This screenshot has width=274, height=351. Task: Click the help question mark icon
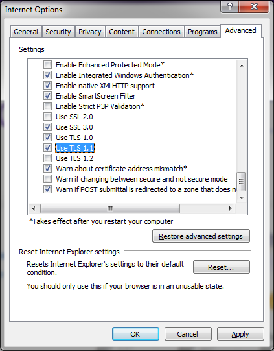point(229,6)
